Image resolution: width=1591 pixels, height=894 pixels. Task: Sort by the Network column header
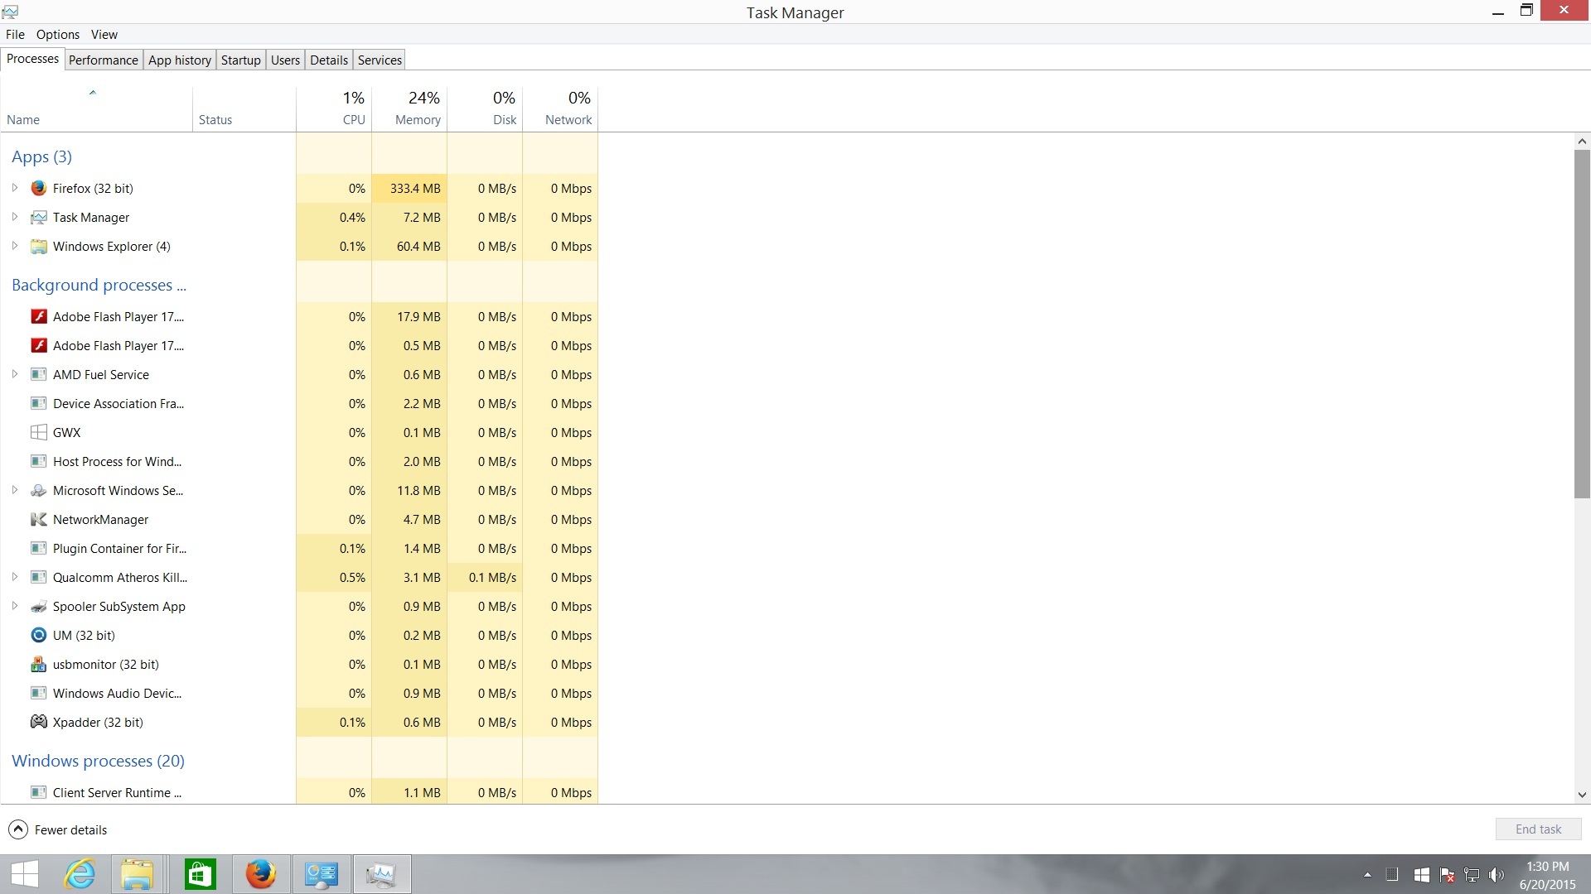pyautogui.click(x=560, y=108)
